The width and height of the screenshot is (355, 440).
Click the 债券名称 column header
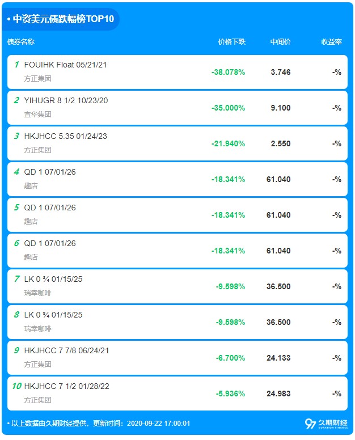[21, 42]
